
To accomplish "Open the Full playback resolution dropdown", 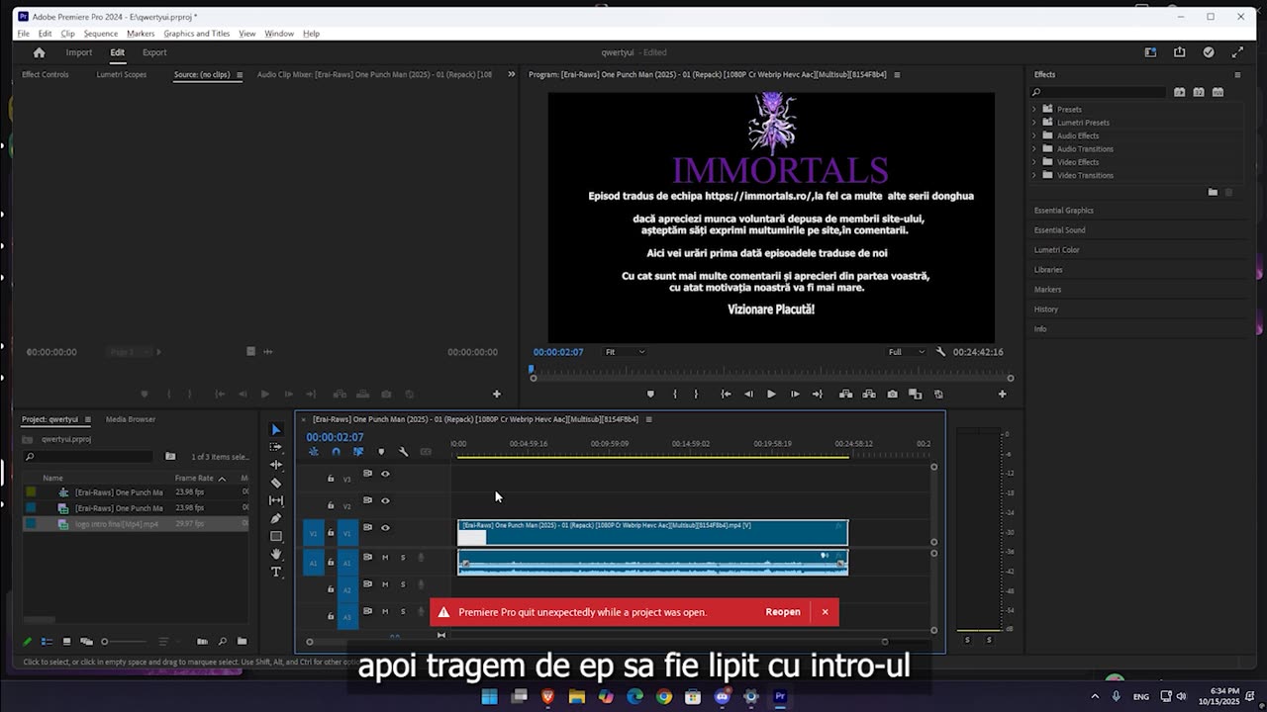I will point(907,352).
